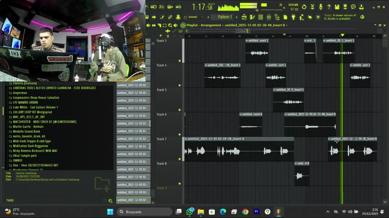The image size is (389, 218).
Task: Click chevron at bottom-left of browser tree
Action: (3, 167)
